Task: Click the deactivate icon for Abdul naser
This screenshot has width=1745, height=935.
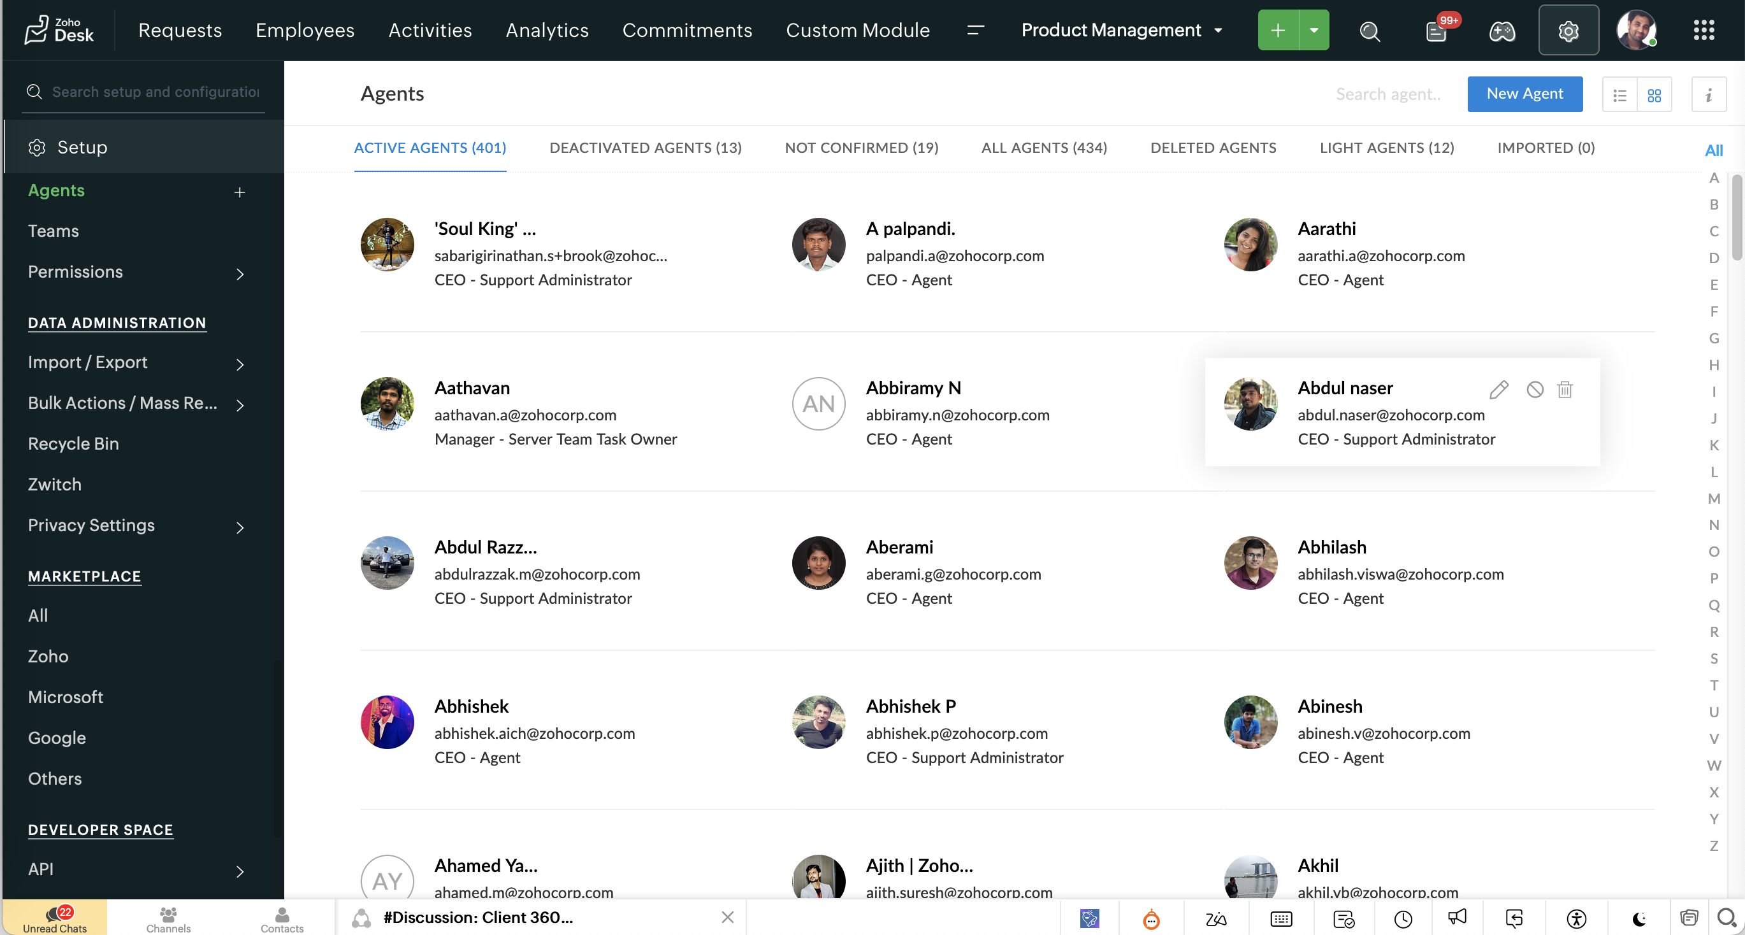Action: 1535,389
